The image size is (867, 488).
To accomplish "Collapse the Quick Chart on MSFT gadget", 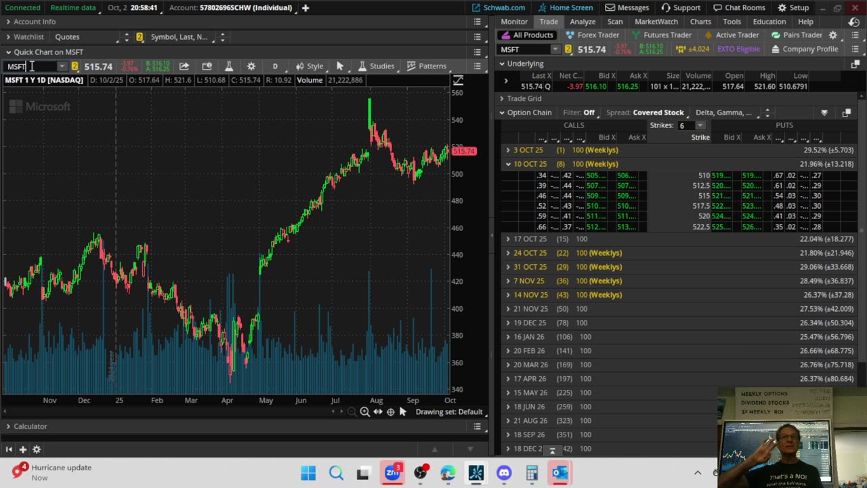I will (8, 52).
